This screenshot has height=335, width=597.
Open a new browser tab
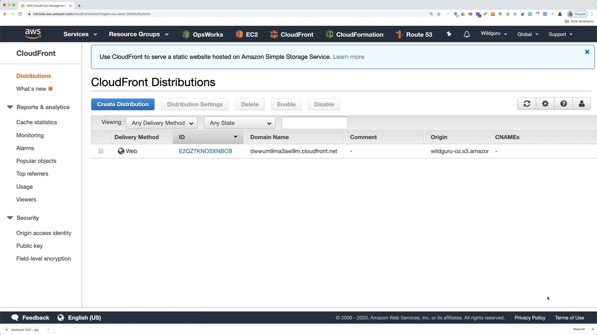tap(79, 6)
